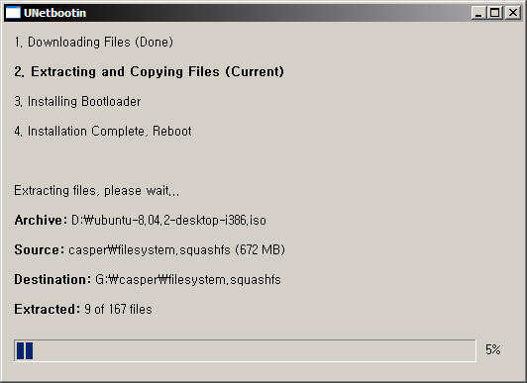
Task: Click the empty part of the progress bar
Action: [x=254, y=350]
